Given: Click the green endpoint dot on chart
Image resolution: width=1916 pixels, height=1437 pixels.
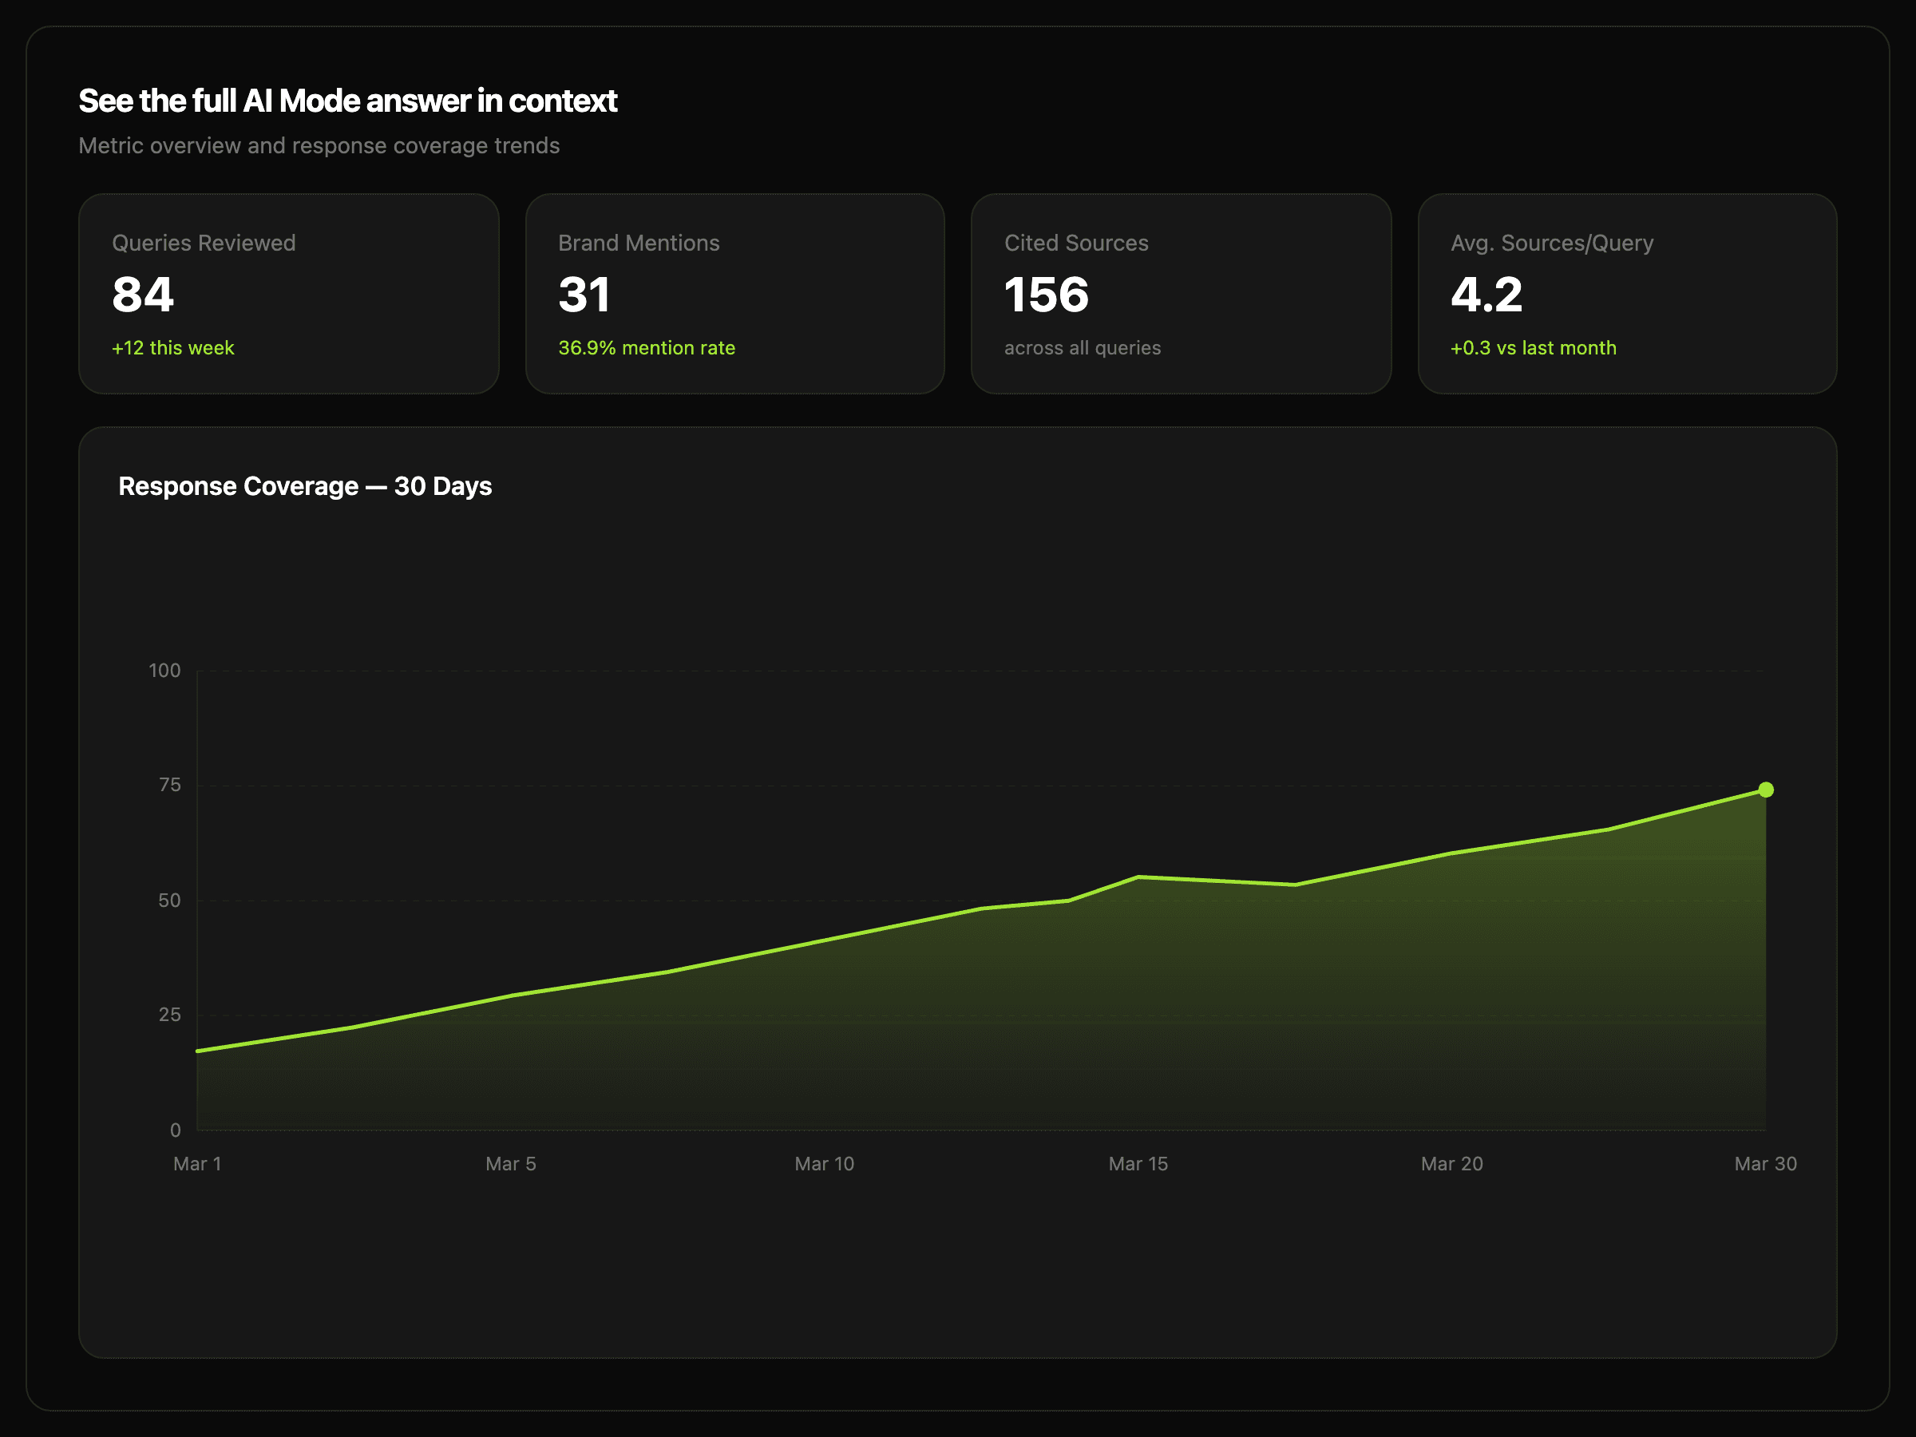Looking at the screenshot, I should 1765,790.
